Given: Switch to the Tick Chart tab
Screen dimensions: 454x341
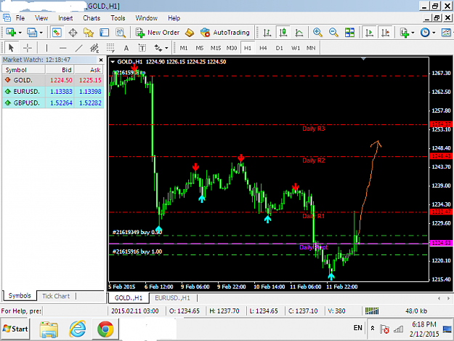Looking at the screenshot, I should pos(56,296).
